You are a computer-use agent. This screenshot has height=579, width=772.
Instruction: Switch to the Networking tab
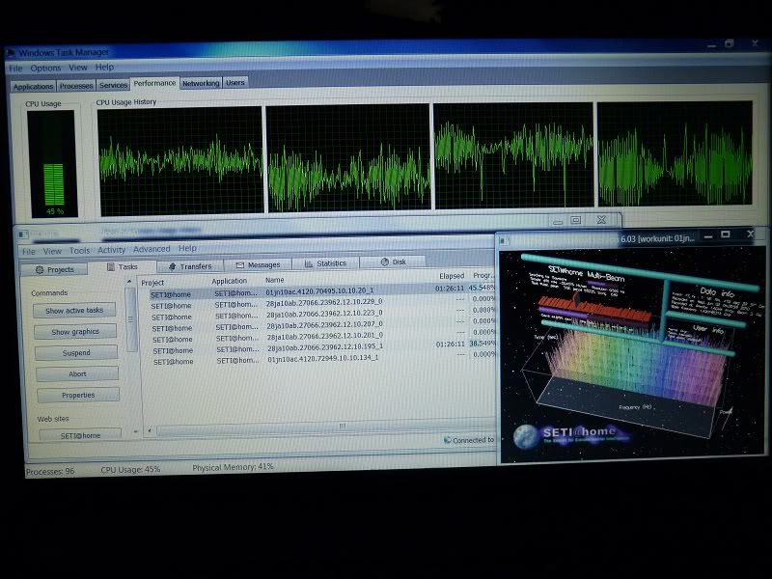click(201, 84)
